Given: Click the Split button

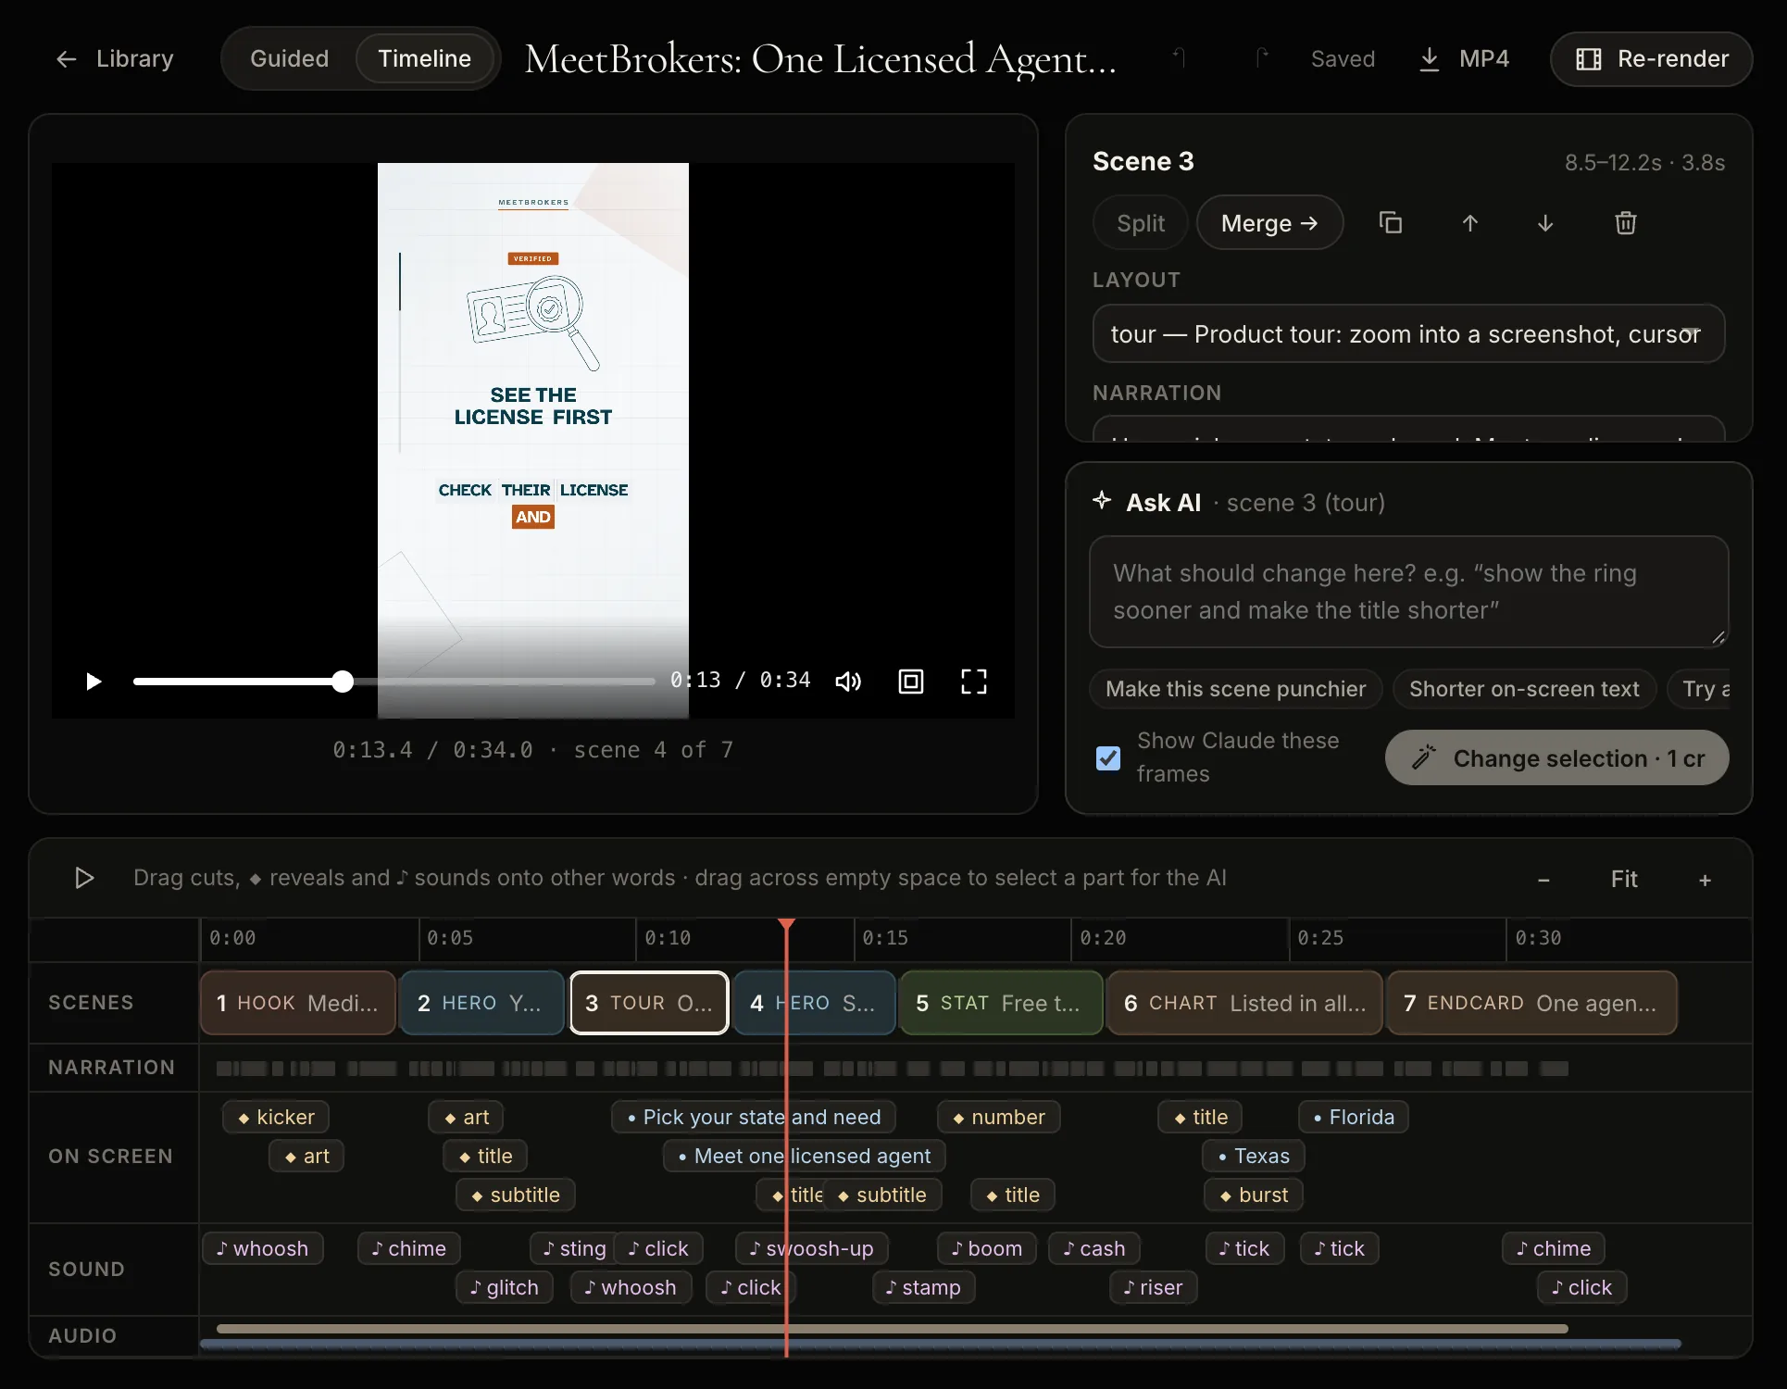Looking at the screenshot, I should (1141, 223).
